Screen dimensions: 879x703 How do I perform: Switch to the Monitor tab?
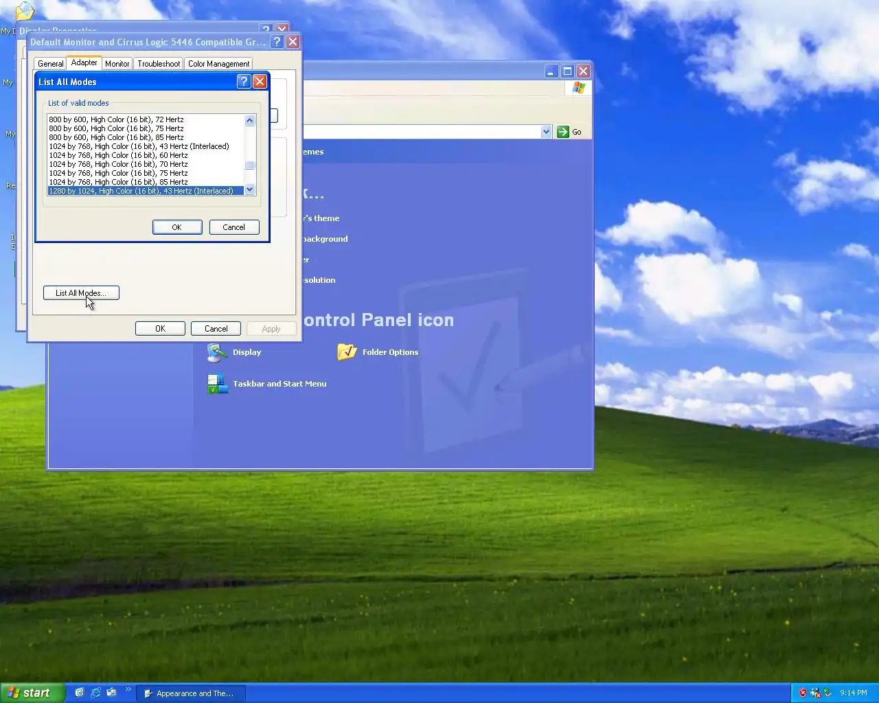tap(117, 64)
